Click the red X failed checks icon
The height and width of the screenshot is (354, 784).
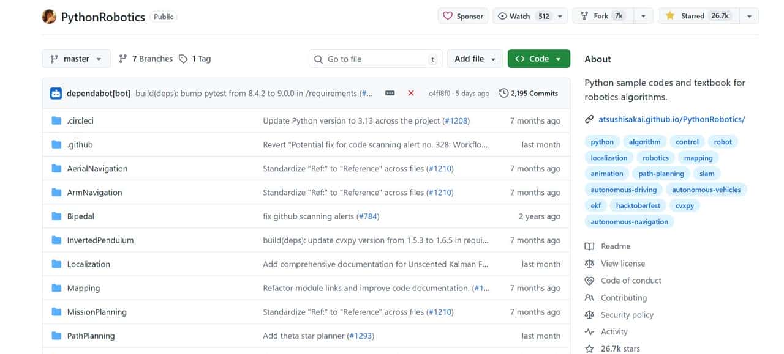(x=411, y=93)
